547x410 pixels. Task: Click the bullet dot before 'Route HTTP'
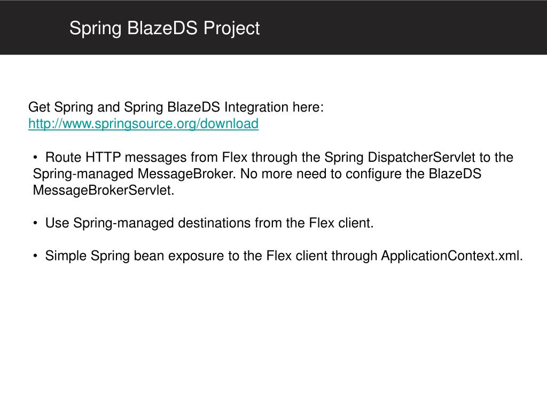35,157
